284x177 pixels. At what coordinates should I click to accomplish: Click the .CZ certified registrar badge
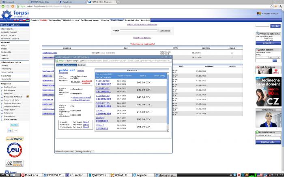coord(15,163)
